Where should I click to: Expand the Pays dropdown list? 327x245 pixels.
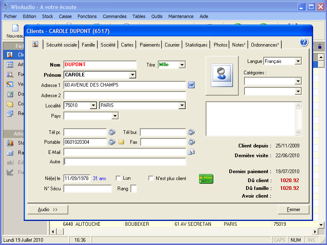point(115,116)
